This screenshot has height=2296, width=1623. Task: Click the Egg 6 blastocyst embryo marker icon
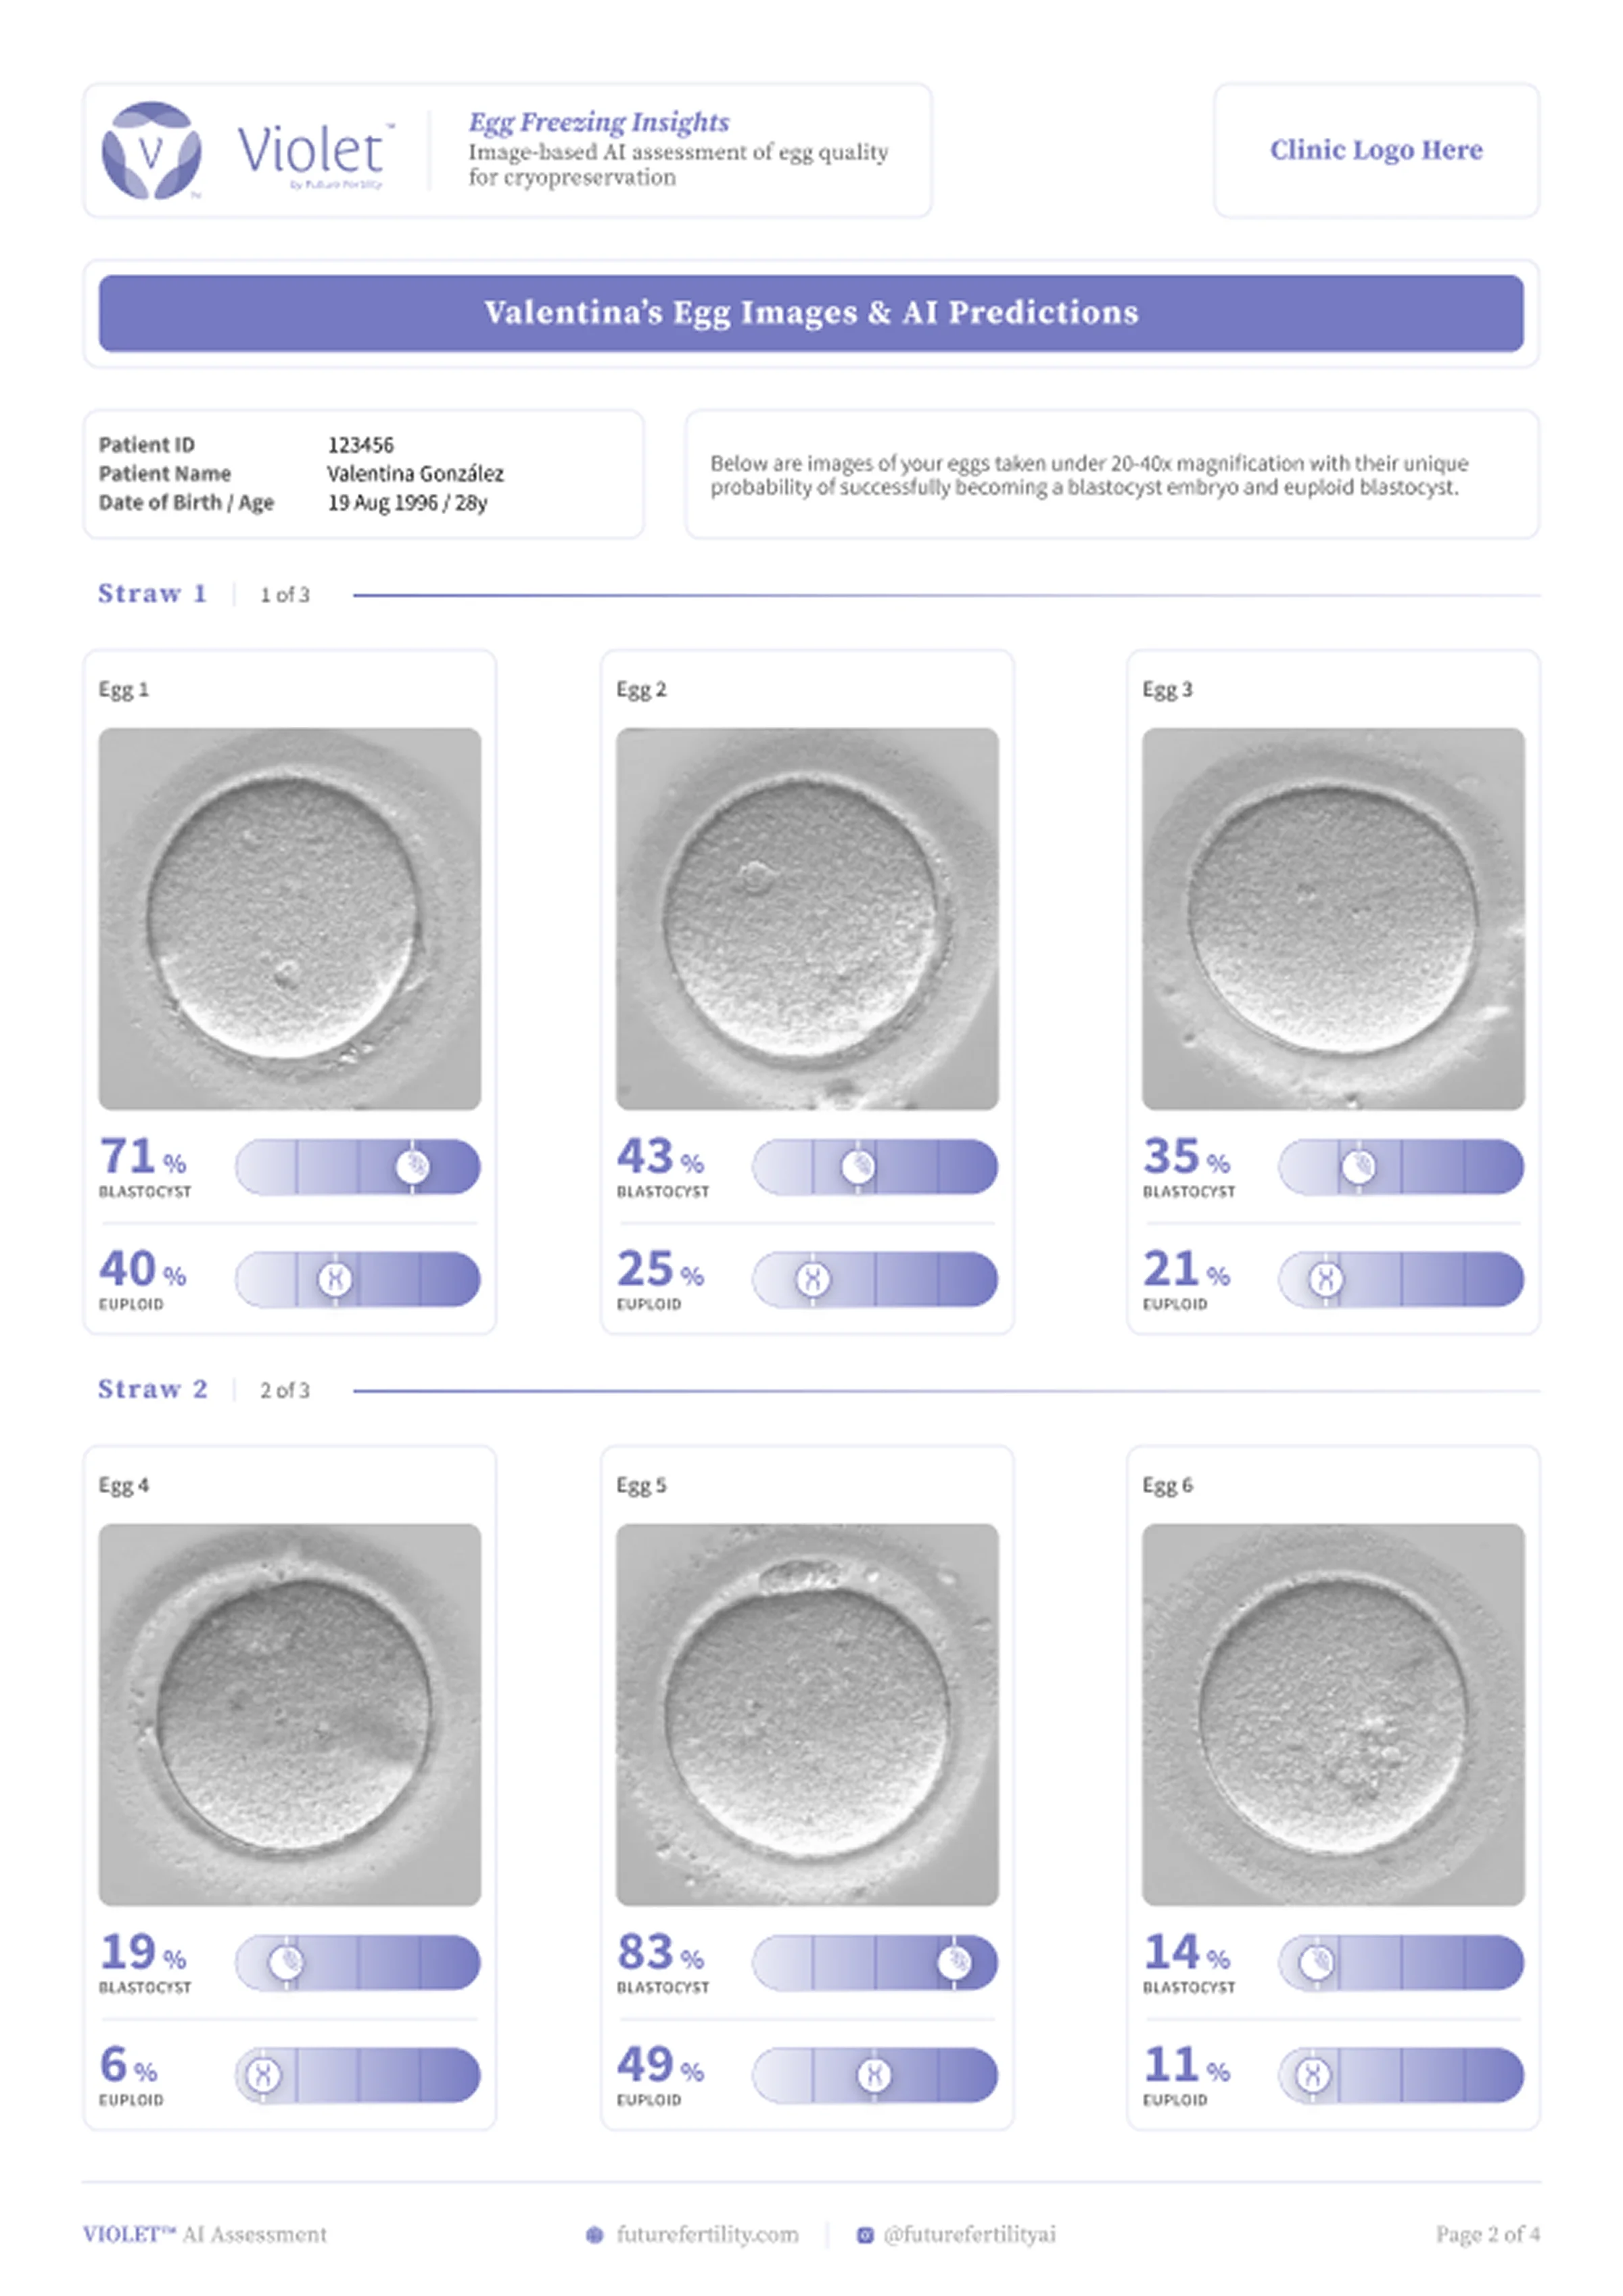pyautogui.click(x=1316, y=1961)
